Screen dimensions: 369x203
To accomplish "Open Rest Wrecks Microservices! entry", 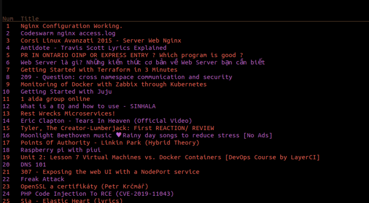I will click(68, 113).
